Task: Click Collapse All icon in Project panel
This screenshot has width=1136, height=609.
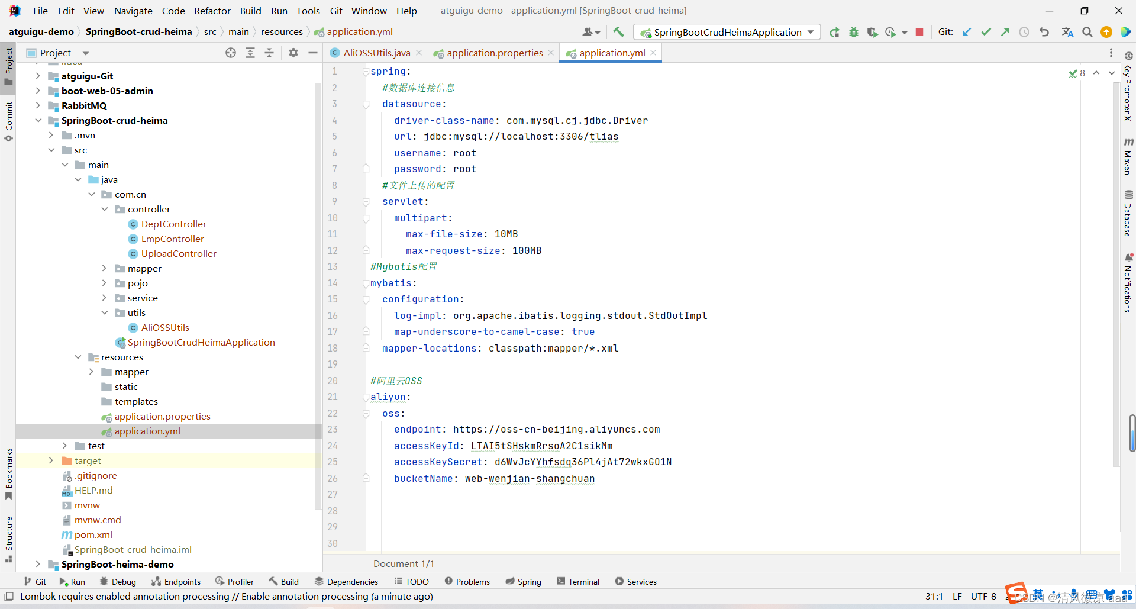Action: (x=269, y=53)
